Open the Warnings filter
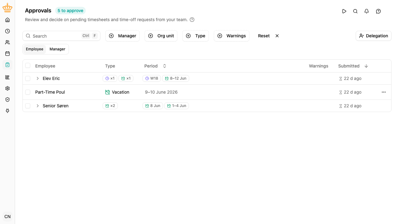399x224 pixels. coord(232,36)
